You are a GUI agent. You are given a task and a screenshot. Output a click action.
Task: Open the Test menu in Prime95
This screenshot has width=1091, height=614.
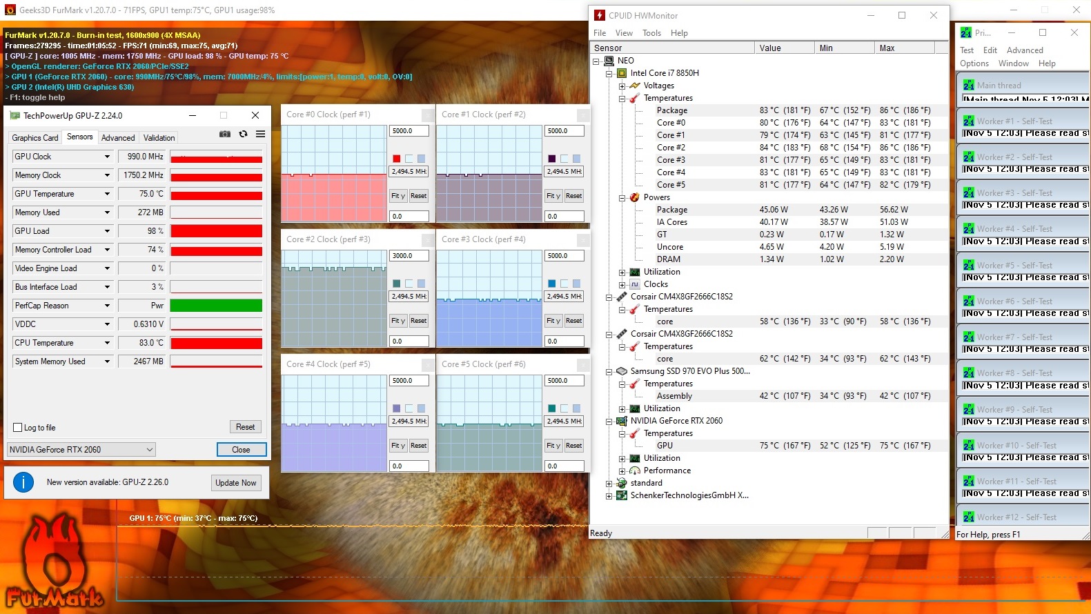967,50
